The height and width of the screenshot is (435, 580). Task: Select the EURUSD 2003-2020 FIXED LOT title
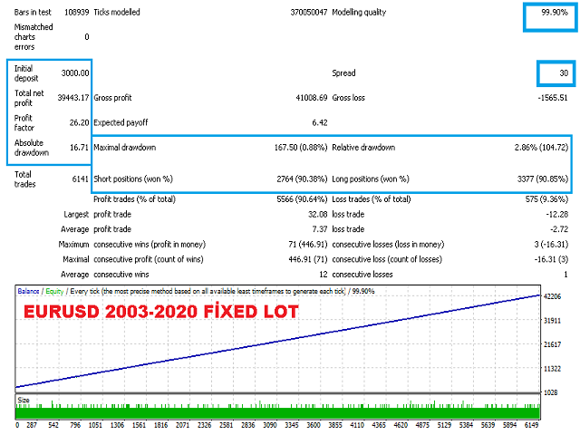pos(161,312)
